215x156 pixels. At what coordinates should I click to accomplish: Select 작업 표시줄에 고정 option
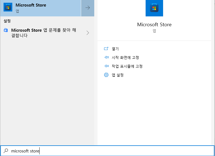(x=127, y=66)
